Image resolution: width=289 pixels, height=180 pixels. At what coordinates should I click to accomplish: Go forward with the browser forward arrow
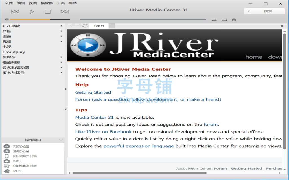79,26
